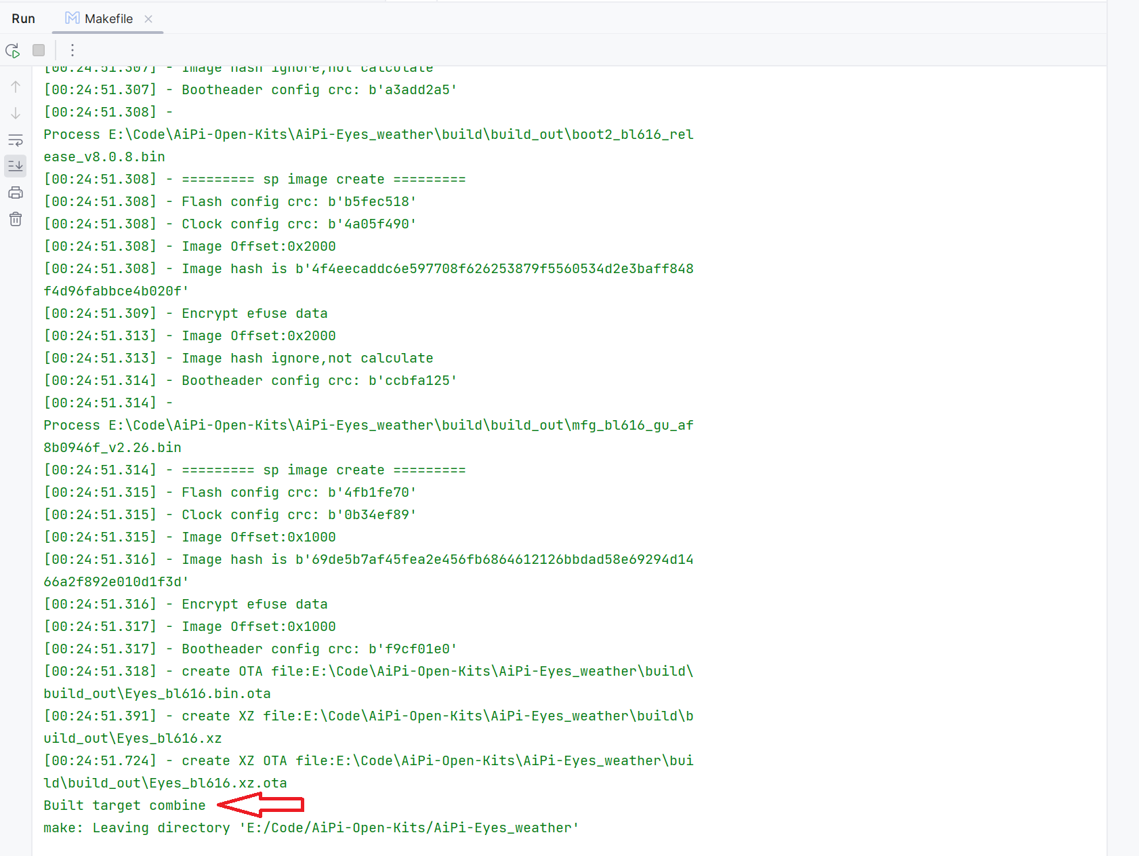The image size is (1139, 856).
Task: Click the 'Image hash ignore,not calculate' line at 00:24:51.313
Action: (x=239, y=358)
